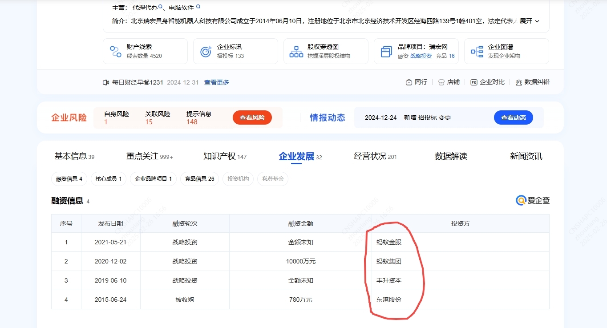Viewport: 607px width, 328px height.
Task: Open 企业标讯 target icon
Action: pyautogui.click(x=206, y=51)
